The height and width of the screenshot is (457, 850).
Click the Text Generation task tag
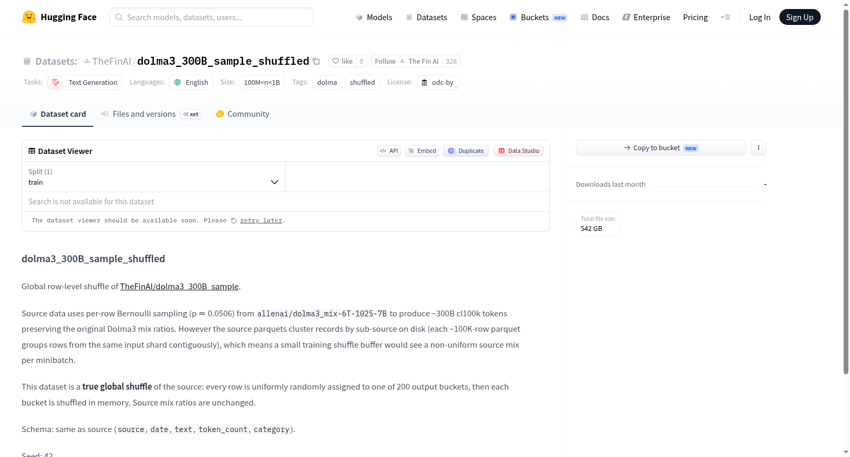click(84, 82)
